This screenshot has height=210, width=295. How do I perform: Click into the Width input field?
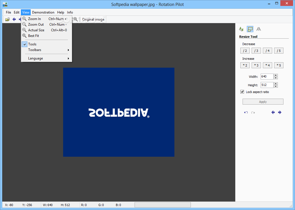point(267,76)
